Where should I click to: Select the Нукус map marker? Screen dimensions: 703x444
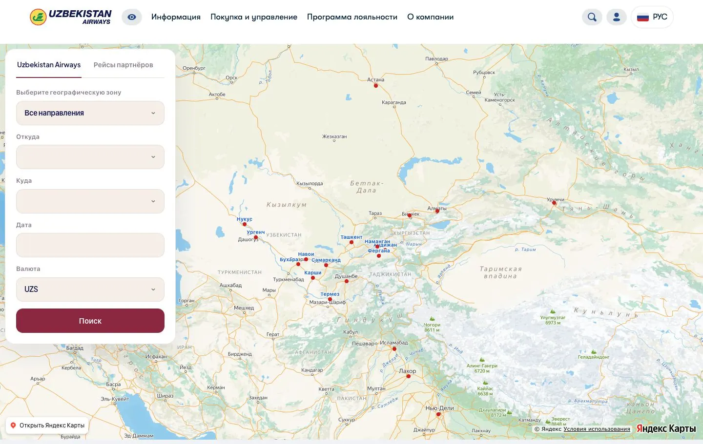[x=245, y=224]
